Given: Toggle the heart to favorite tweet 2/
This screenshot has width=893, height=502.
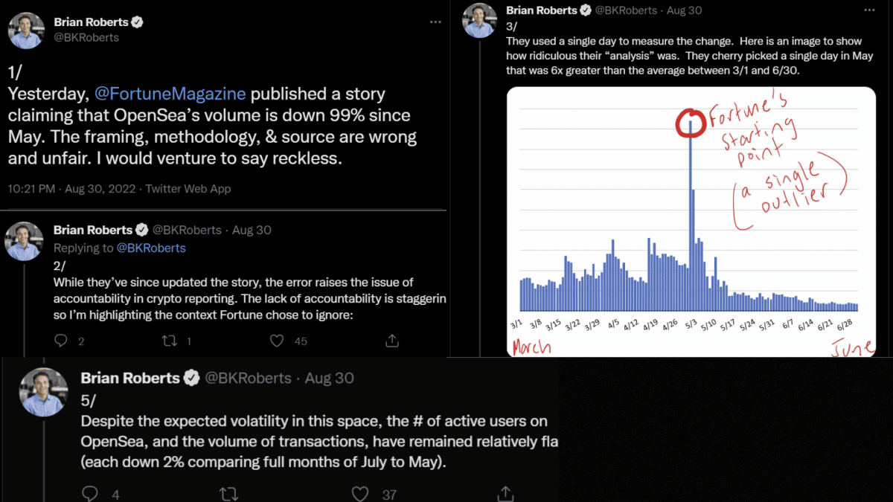Looking at the screenshot, I should coord(277,341).
